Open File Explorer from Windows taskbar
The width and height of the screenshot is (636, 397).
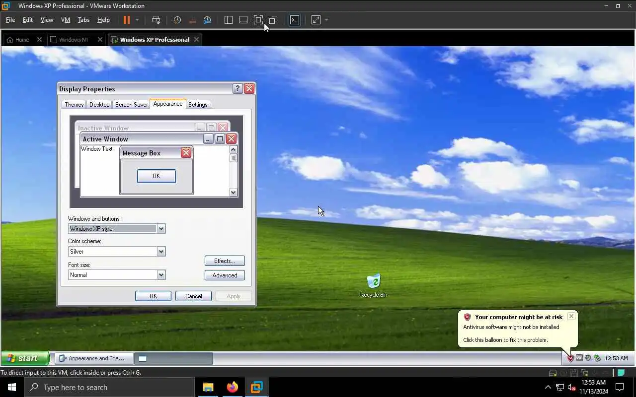click(x=208, y=387)
